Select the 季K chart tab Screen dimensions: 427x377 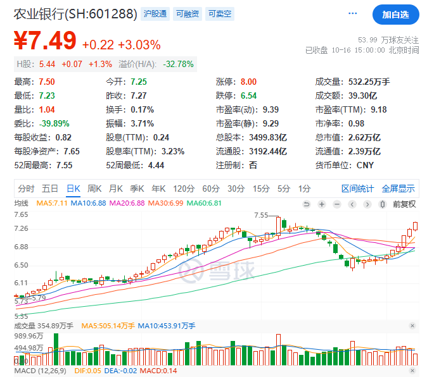pos(137,188)
